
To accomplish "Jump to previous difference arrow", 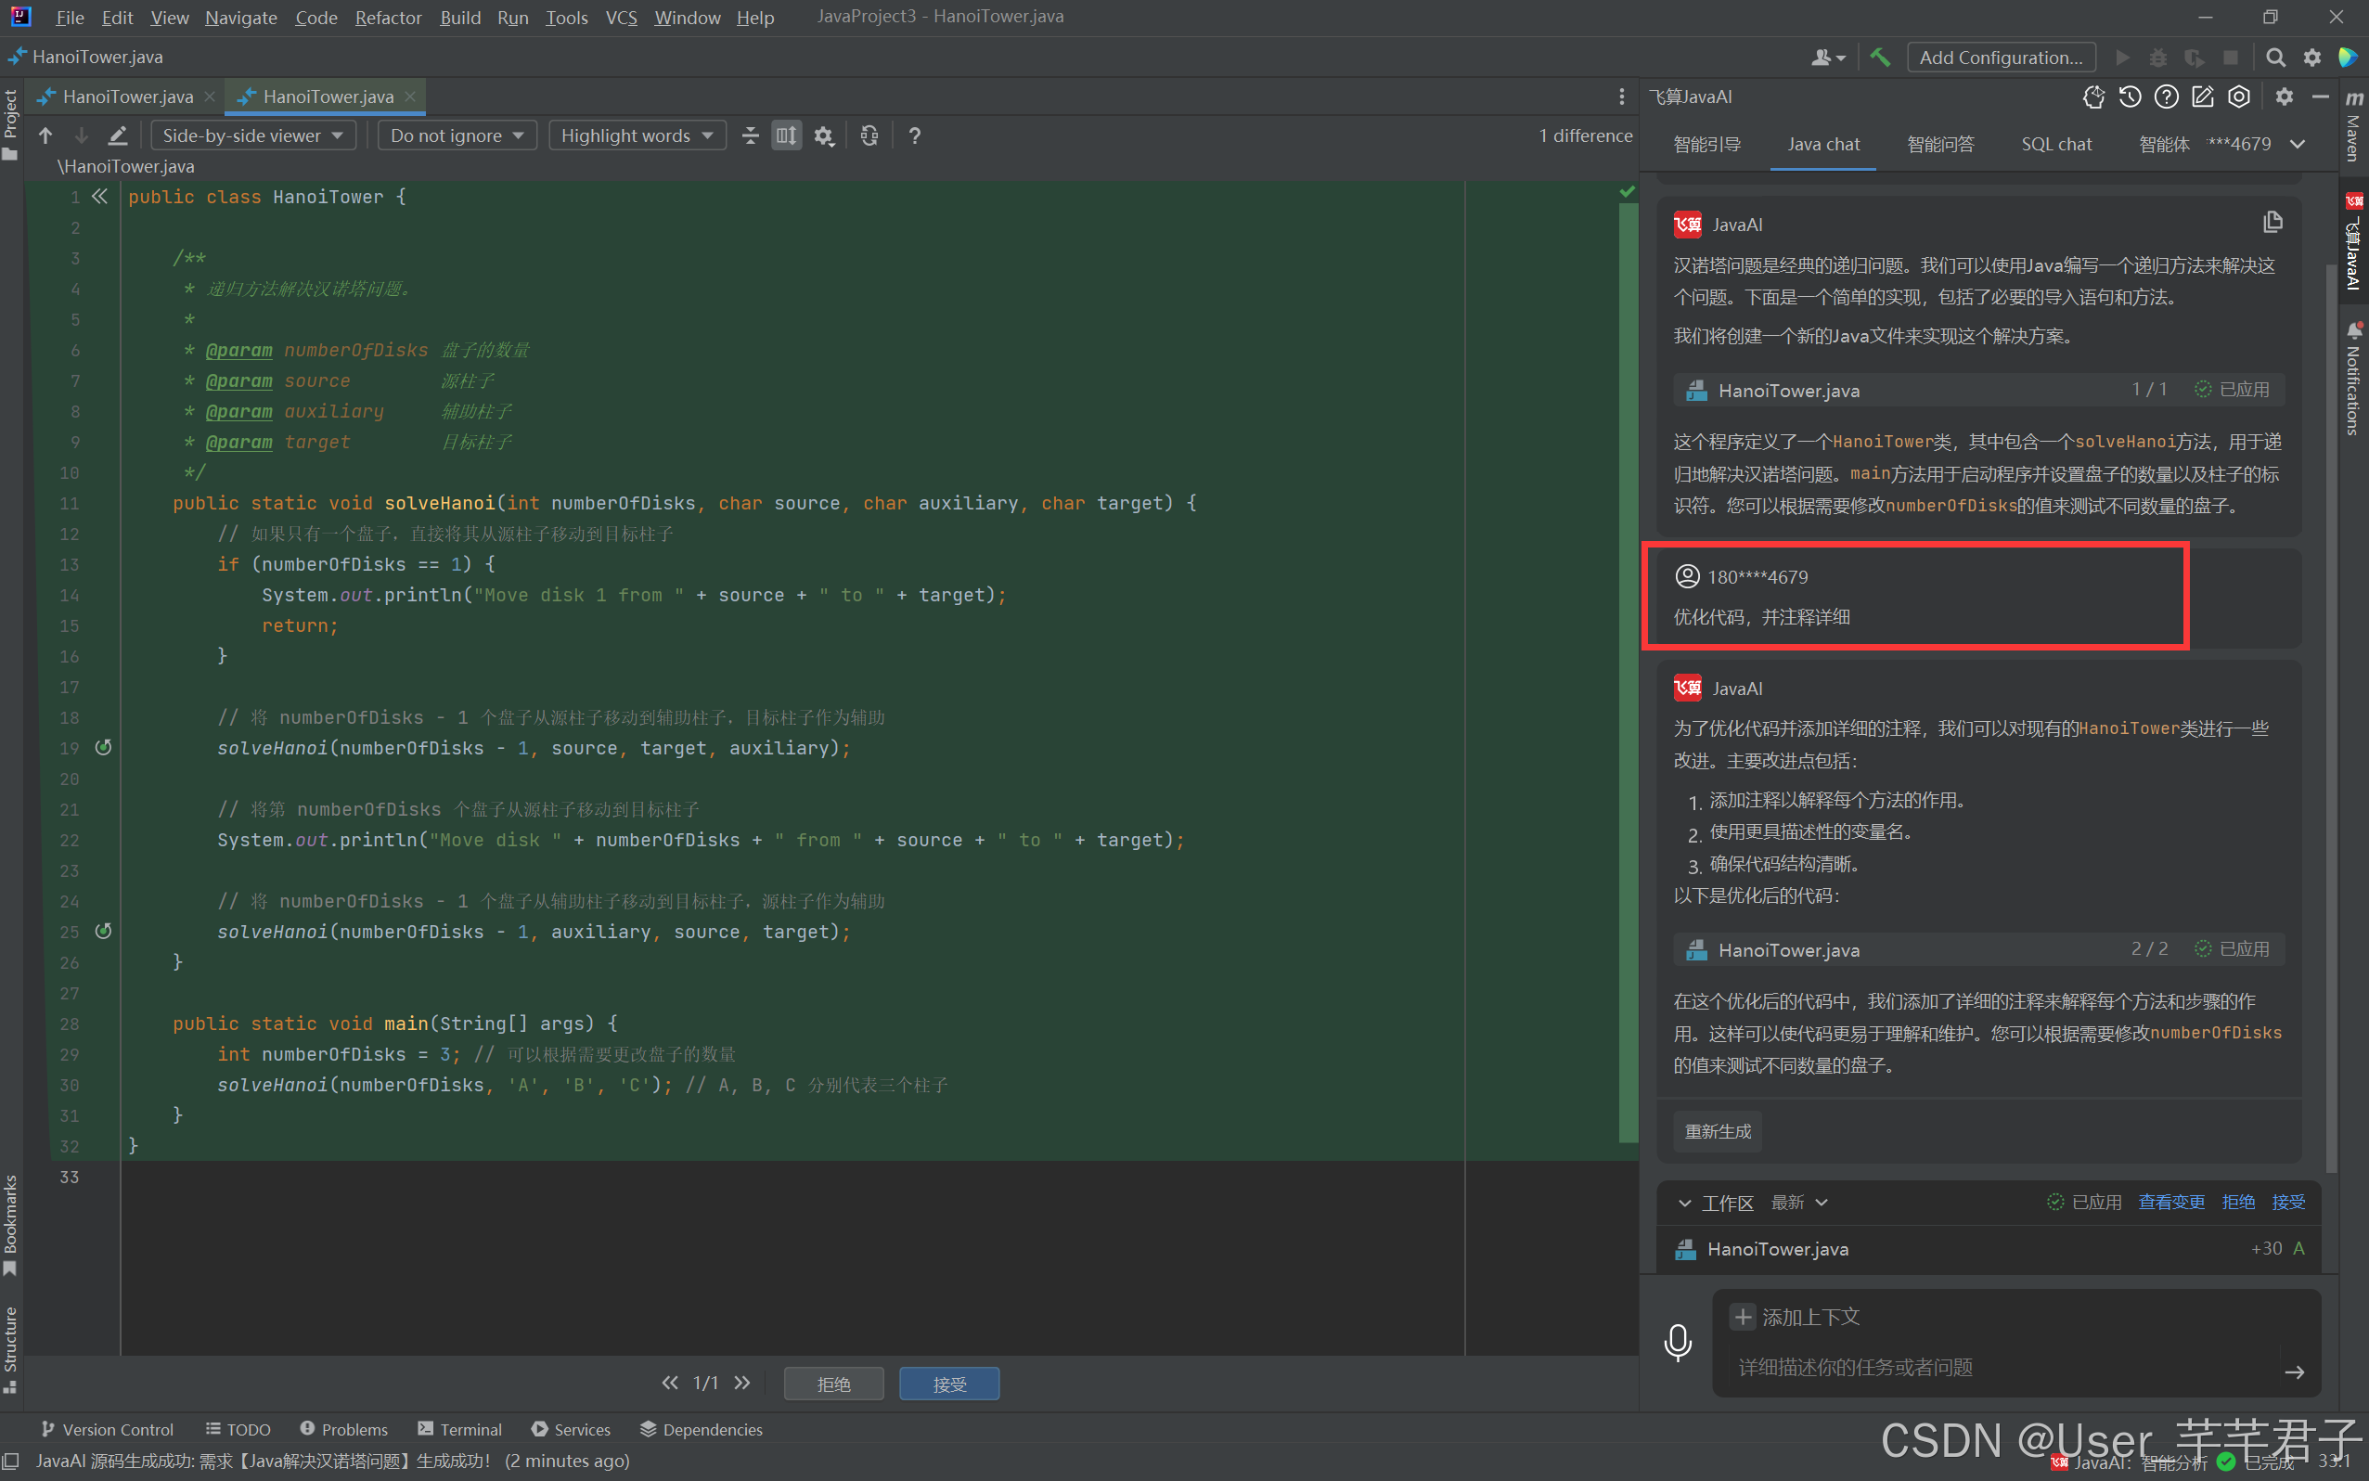I will click(x=46, y=135).
